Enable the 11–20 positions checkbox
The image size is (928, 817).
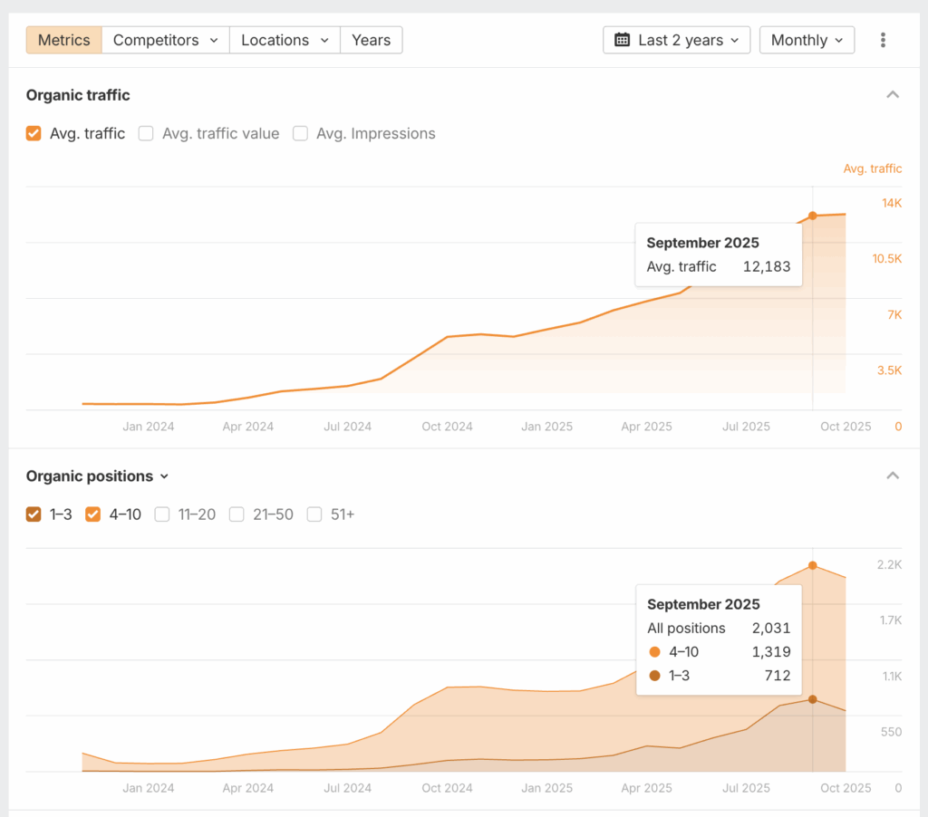tap(162, 514)
